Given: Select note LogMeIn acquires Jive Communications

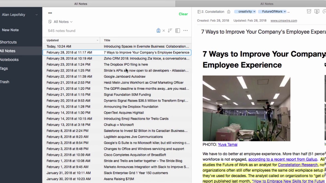Looking at the screenshot, I should click(117, 137).
